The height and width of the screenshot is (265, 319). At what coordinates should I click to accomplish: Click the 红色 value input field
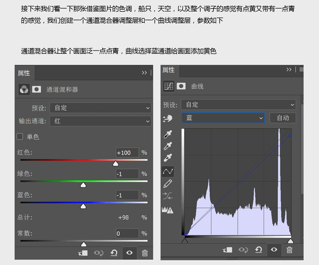pyautogui.click(x=127, y=153)
